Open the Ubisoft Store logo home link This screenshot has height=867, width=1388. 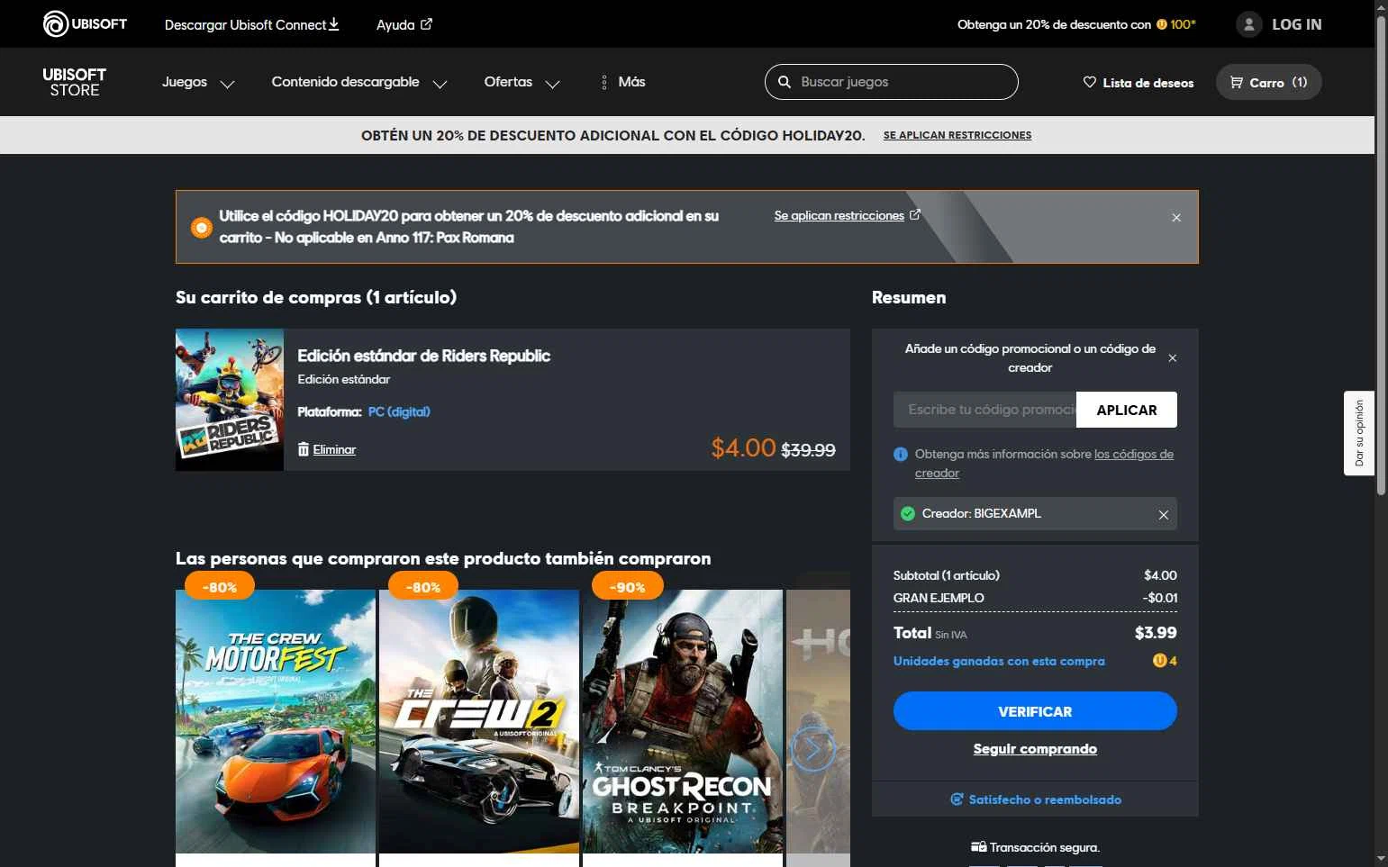75,82
